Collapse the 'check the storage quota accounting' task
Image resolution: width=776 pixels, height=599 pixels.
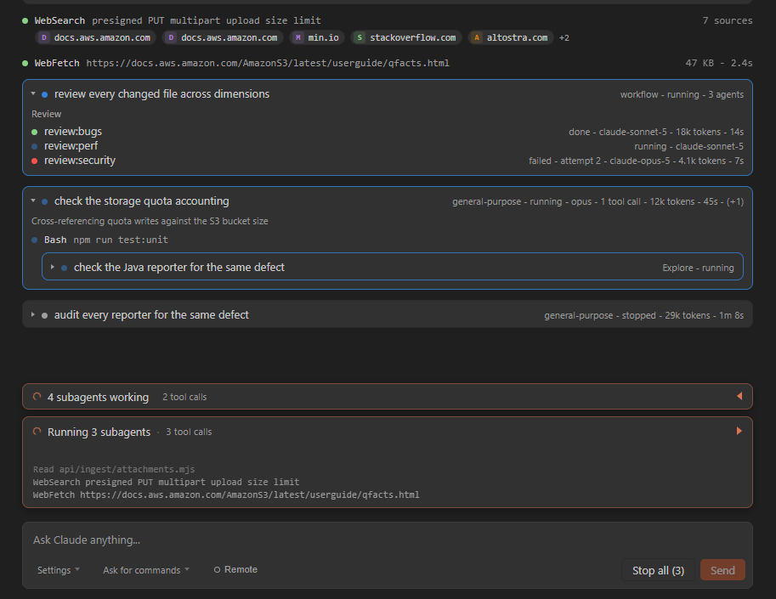pos(33,201)
